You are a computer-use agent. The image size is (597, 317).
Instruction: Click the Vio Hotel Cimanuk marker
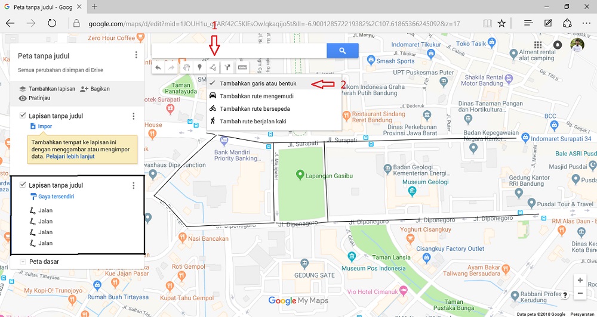[x=403, y=291]
